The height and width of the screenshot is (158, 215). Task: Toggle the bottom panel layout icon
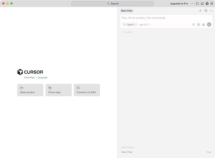coord(202,4)
